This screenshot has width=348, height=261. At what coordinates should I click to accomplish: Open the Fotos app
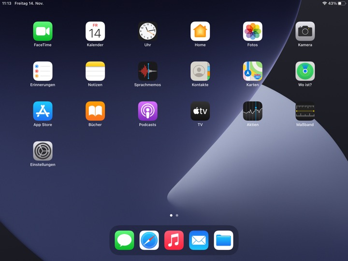tap(253, 31)
